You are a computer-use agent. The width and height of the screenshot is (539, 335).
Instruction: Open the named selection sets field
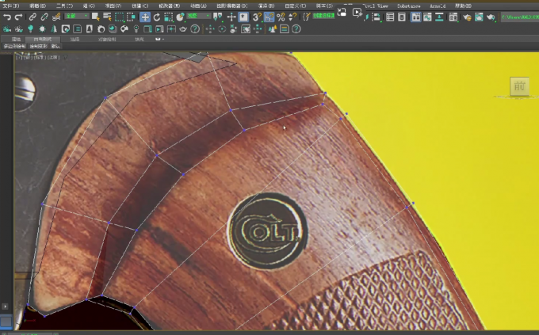tap(323, 16)
